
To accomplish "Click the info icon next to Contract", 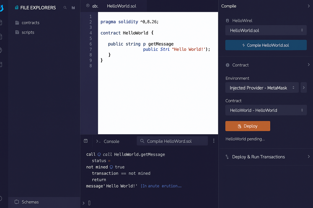I will click(227, 65).
